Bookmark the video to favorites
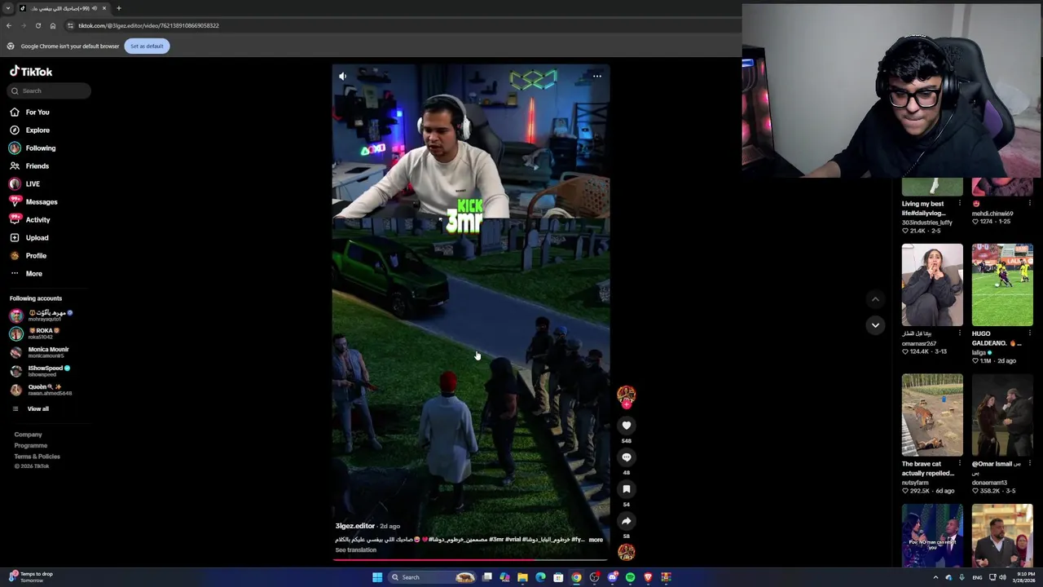The height and width of the screenshot is (587, 1043). coord(627,488)
